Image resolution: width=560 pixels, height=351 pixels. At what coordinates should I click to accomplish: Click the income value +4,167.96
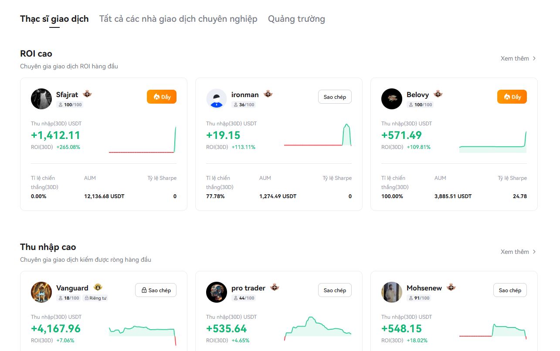(x=56, y=328)
